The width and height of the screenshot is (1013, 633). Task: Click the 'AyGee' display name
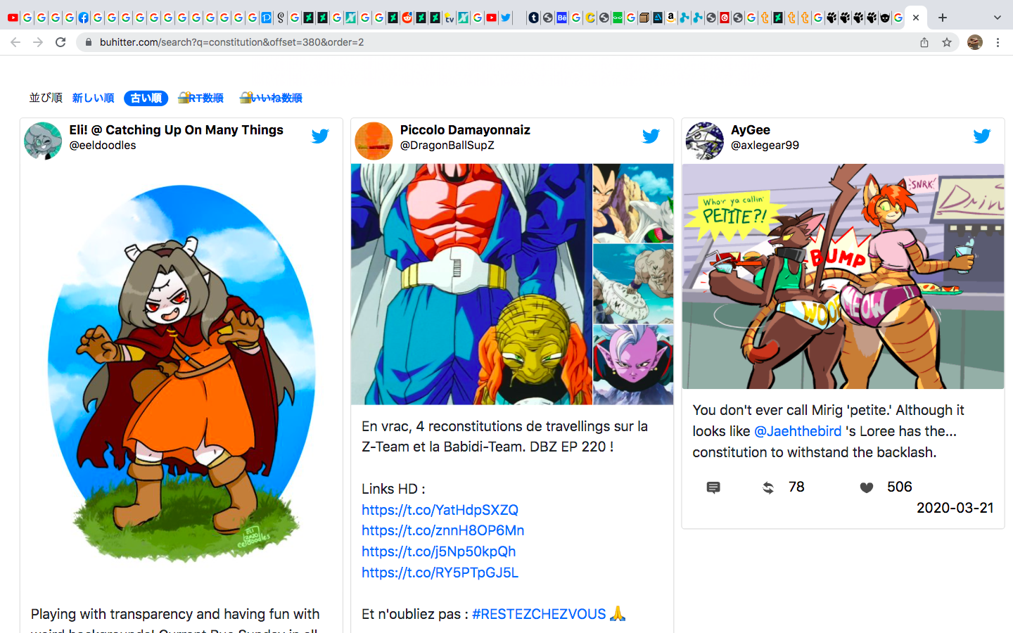click(751, 130)
